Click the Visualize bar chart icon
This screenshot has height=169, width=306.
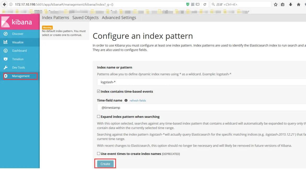6,42
